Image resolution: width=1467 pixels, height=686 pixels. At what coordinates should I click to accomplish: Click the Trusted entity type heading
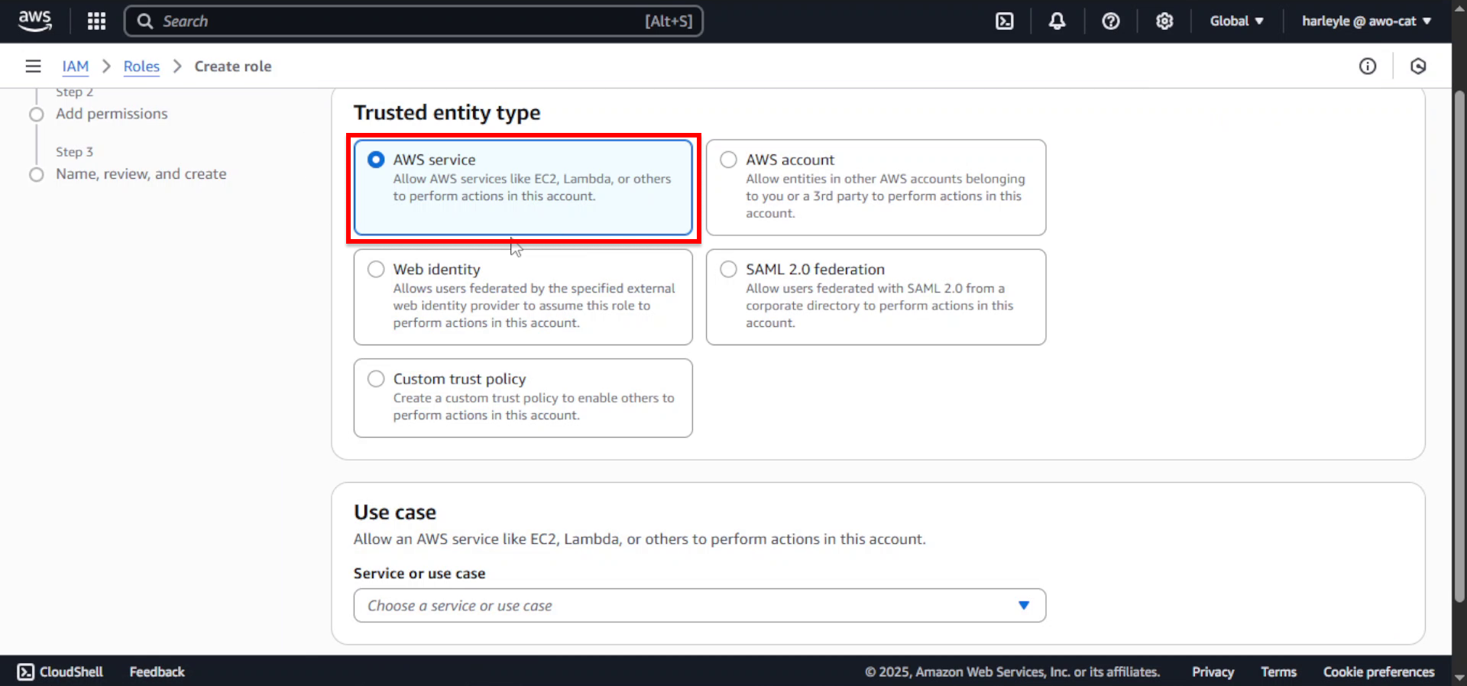point(447,112)
